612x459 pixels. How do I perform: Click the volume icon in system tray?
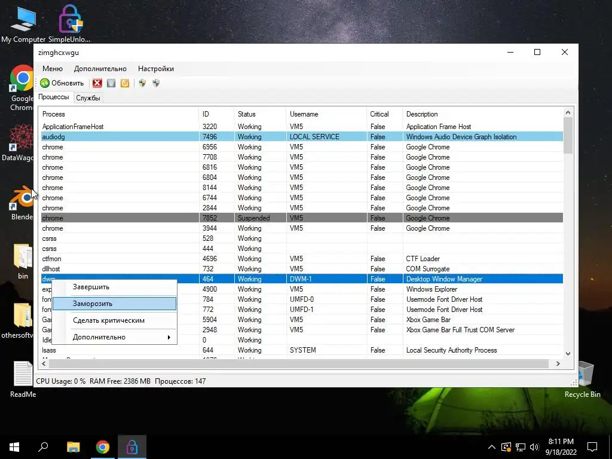click(534, 447)
